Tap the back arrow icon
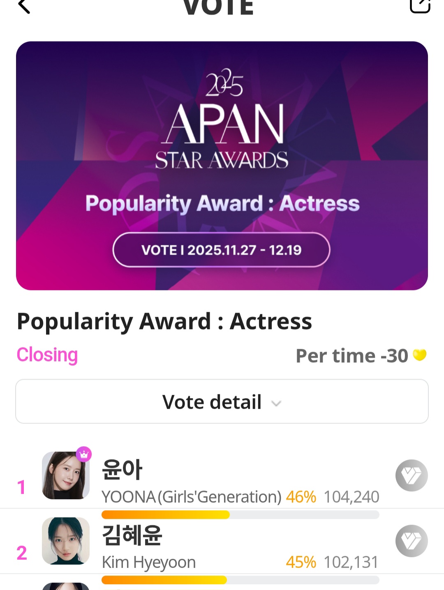 tap(24, 6)
